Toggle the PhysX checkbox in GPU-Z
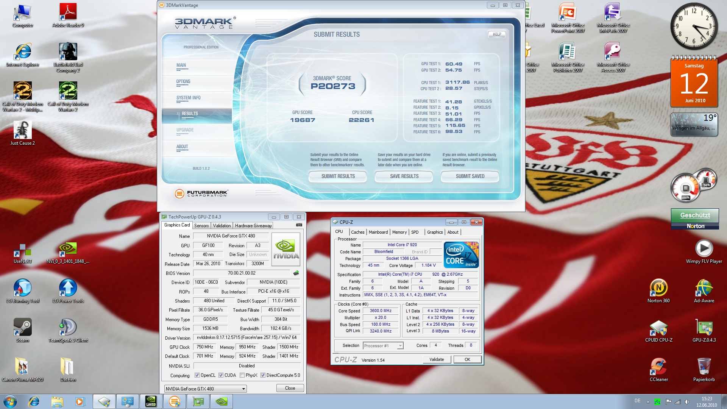This screenshot has height=409, width=727. click(x=242, y=375)
